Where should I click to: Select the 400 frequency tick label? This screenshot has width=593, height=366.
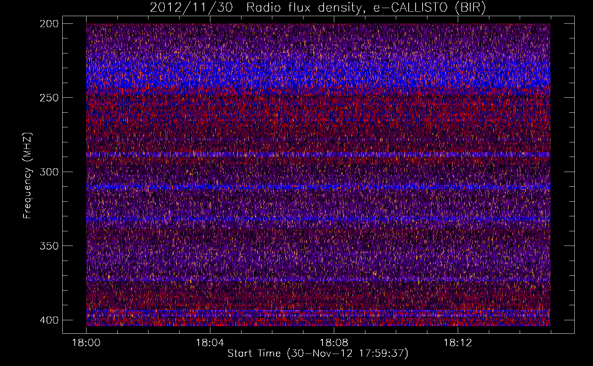click(x=48, y=320)
